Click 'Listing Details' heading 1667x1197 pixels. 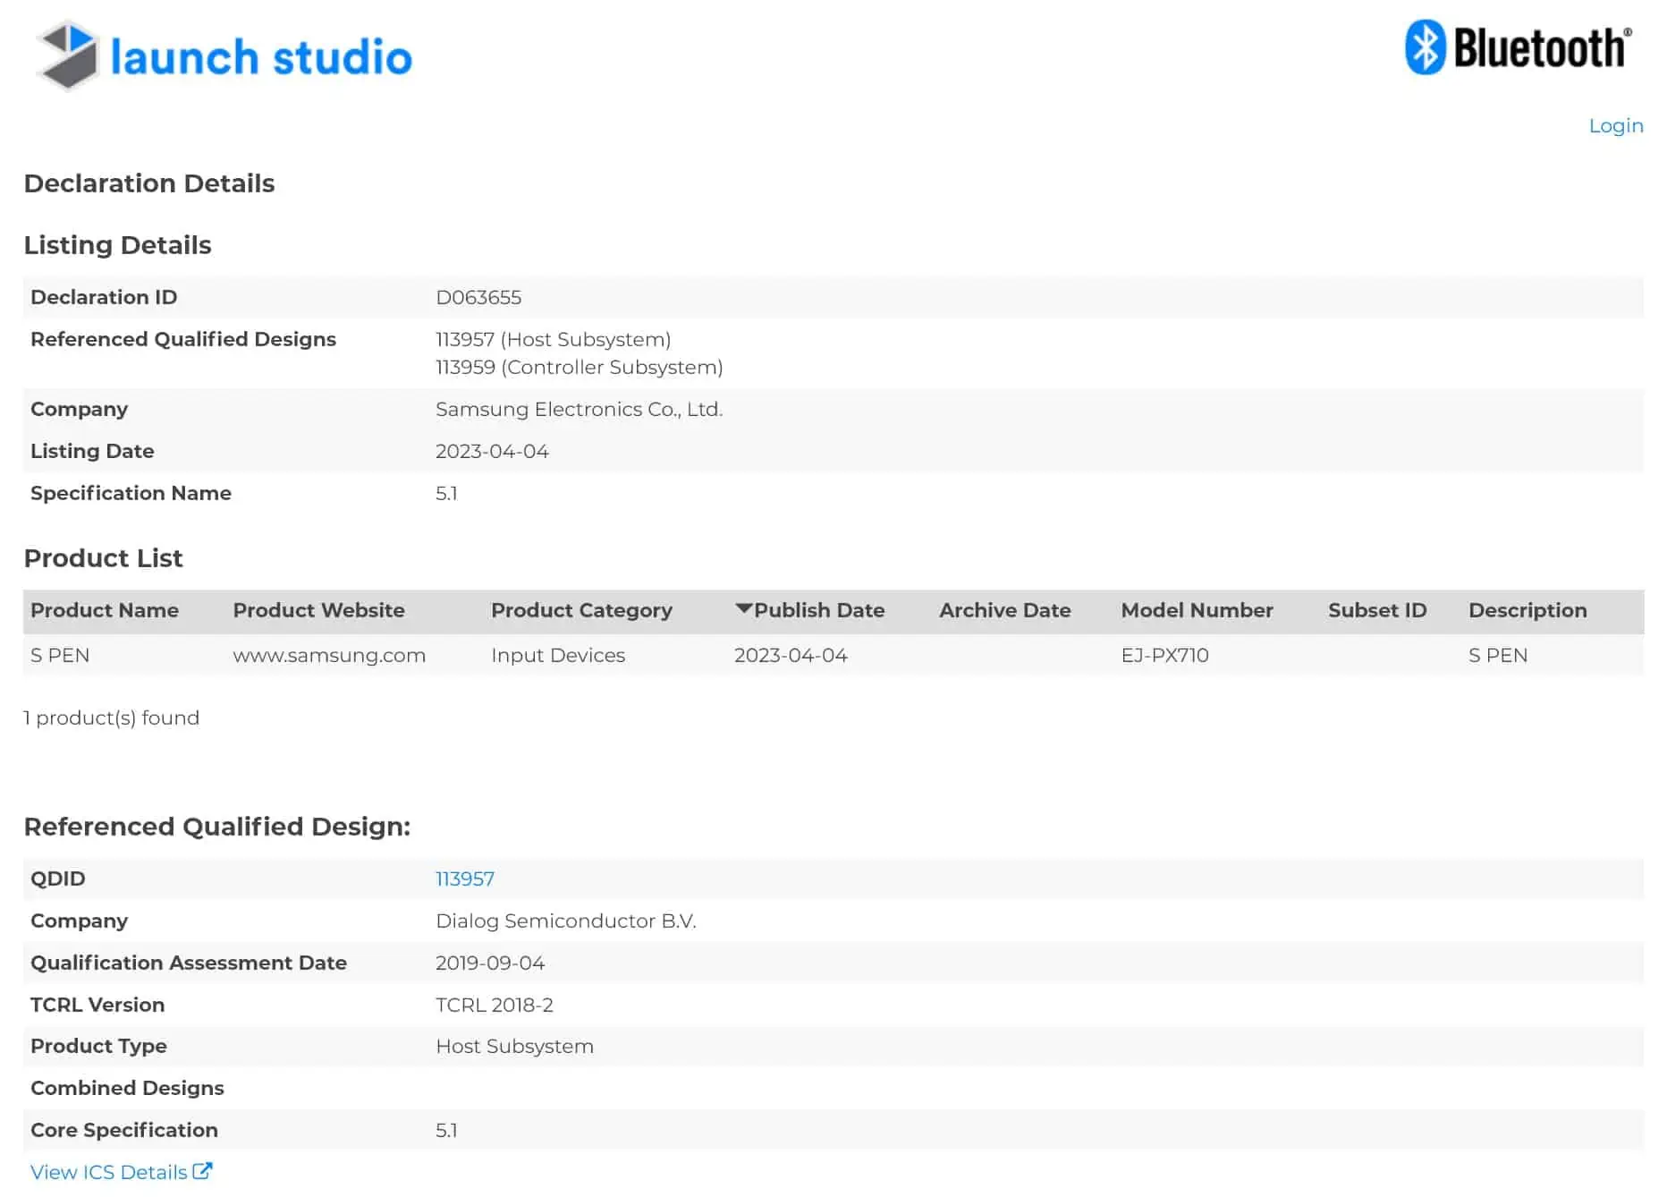point(117,245)
